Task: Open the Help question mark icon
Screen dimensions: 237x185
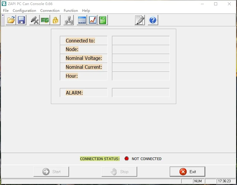Action: click(x=153, y=20)
